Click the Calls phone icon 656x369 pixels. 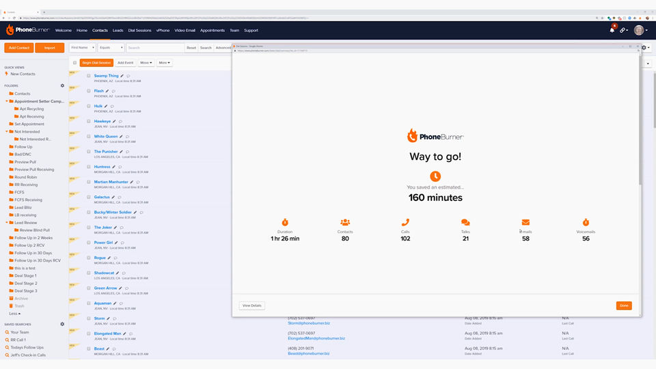[x=405, y=222]
